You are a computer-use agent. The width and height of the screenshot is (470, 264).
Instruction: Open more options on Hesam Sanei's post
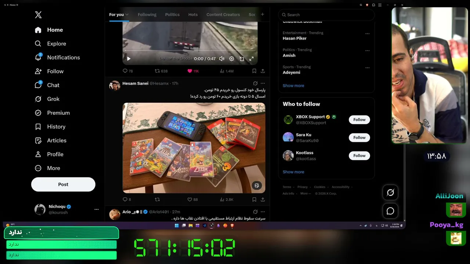(x=263, y=83)
